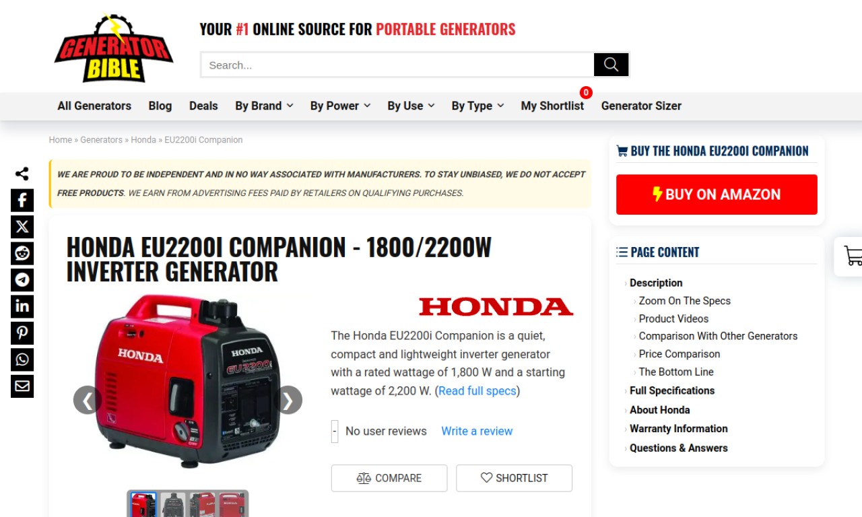Share via the WhatsApp icon

[x=22, y=359]
